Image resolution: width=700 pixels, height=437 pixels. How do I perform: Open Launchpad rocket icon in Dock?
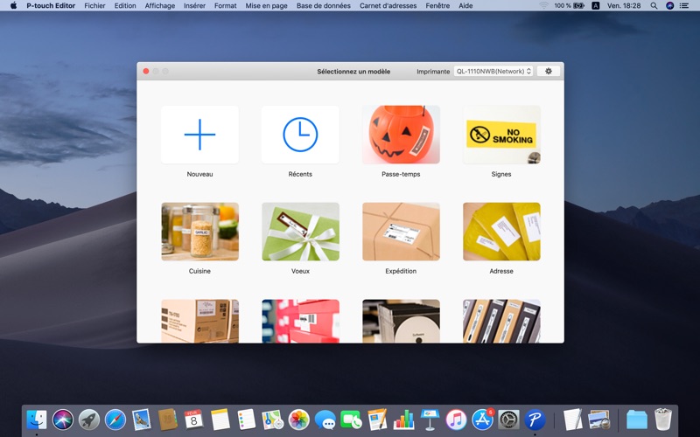pos(89,420)
